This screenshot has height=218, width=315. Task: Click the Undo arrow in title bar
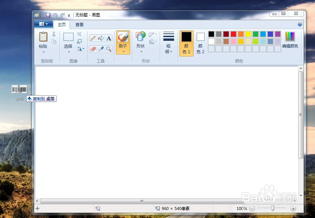[55, 15]
